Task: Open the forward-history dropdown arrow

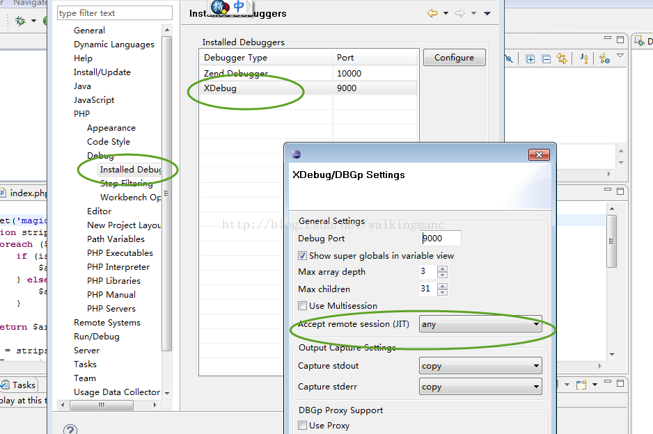Action: click(x=473, y=13)
